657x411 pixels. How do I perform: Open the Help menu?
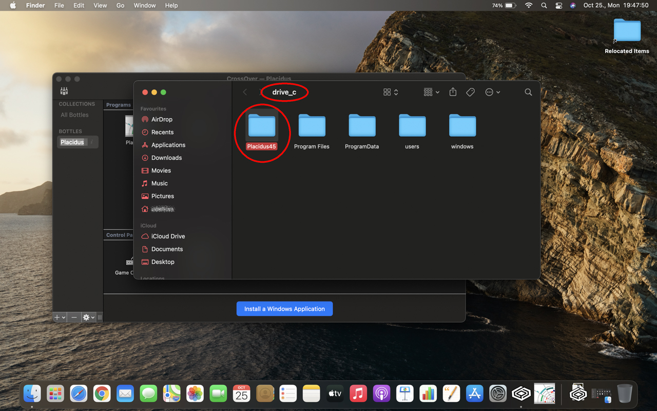[x=171, y=5]
